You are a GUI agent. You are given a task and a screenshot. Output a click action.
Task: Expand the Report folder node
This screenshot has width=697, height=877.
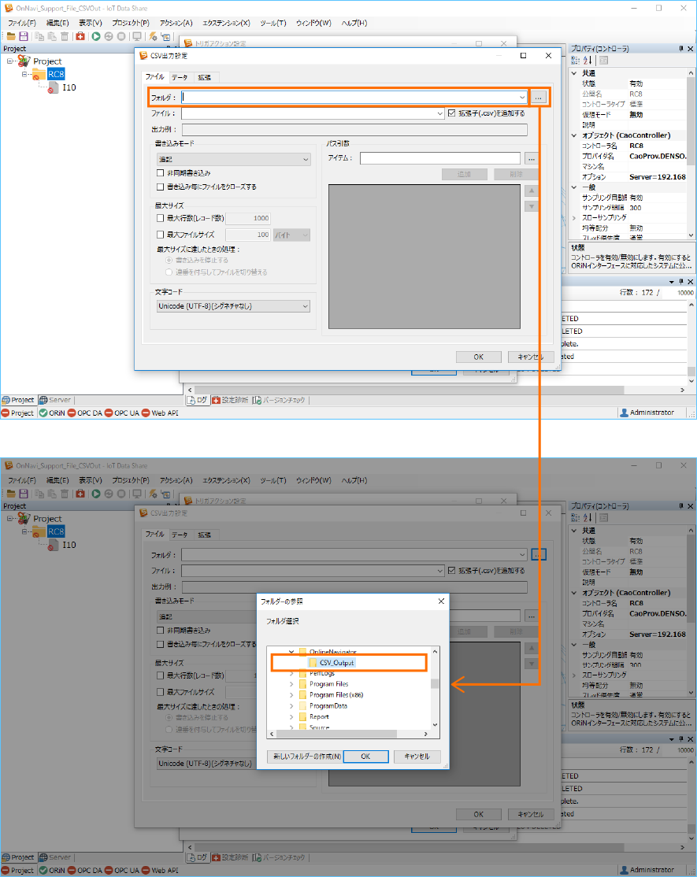pos(291,717)
